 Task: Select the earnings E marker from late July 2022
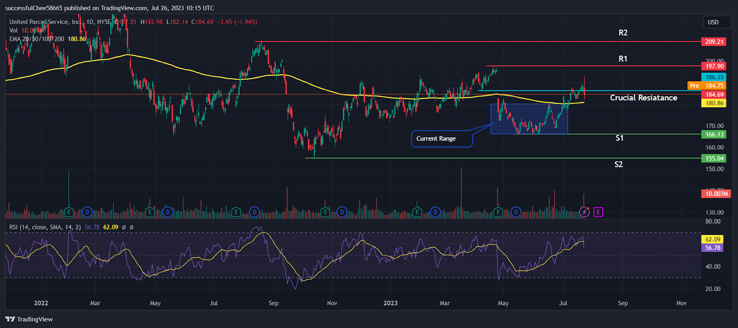[236, 212]
